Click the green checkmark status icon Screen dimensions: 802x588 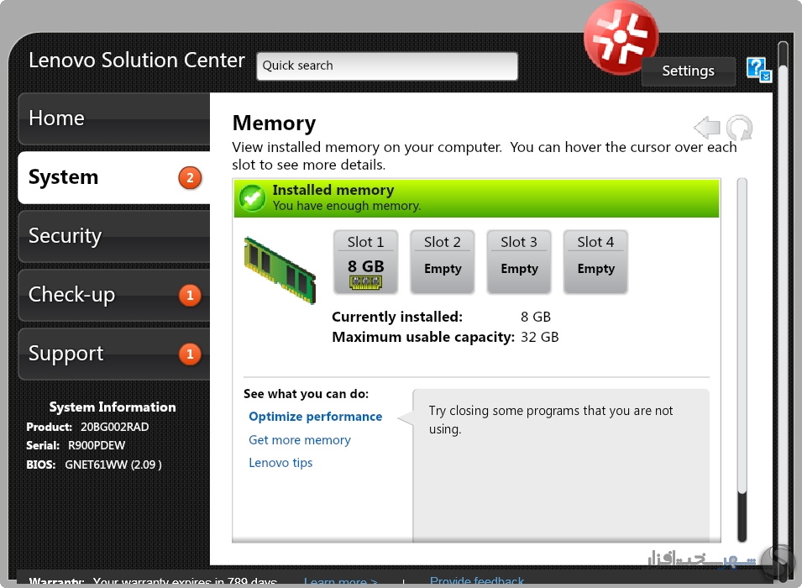pyautogui.click(x=252, y=198)
